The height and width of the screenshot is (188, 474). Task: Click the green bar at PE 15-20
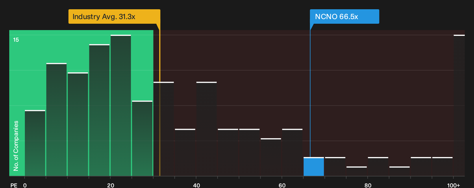click(x=99, y=110)
